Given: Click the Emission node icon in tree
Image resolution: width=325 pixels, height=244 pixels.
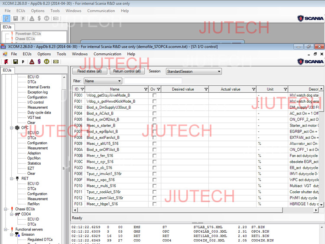Looking at the screenshot, I should [x=18, y=234].
